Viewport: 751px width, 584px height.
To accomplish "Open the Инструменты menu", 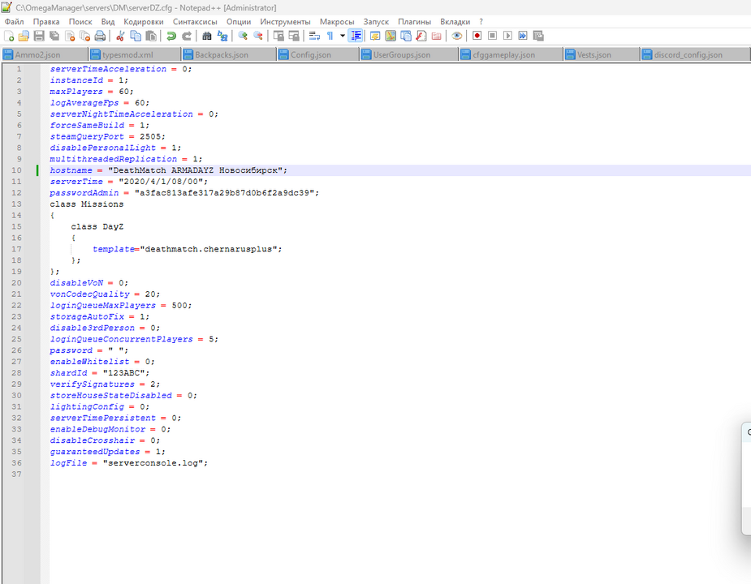I will pyautogui.click(x=285, y=22).
